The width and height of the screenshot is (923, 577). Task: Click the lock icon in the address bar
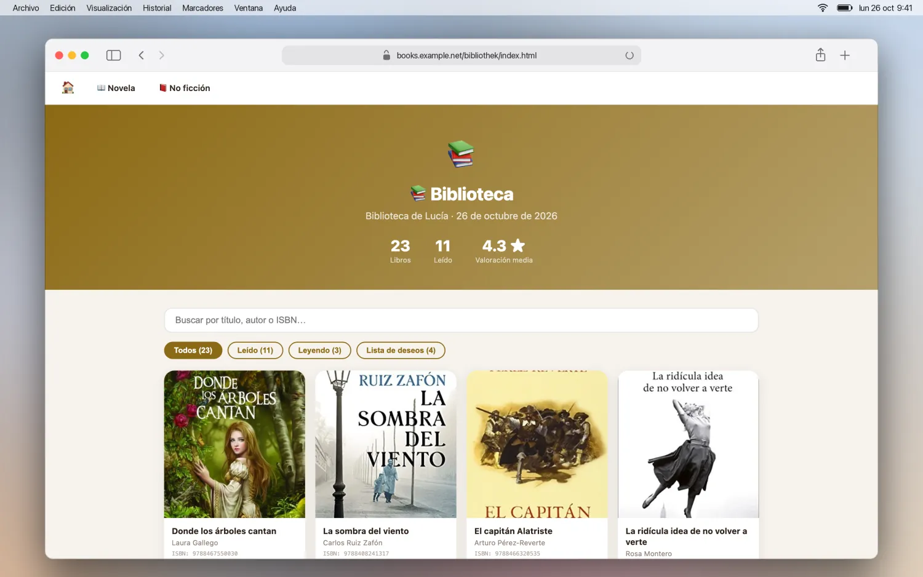coord(386,55)
